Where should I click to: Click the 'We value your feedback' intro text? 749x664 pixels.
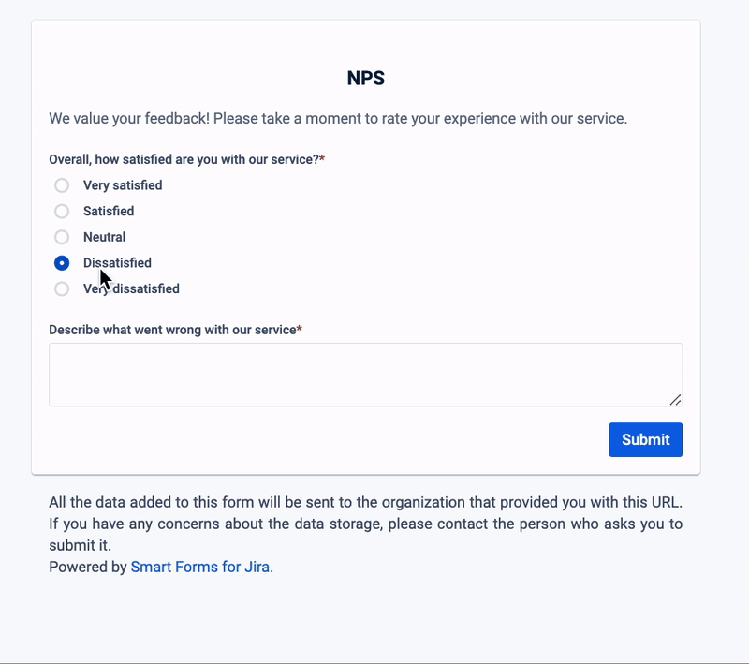point(338,119)
